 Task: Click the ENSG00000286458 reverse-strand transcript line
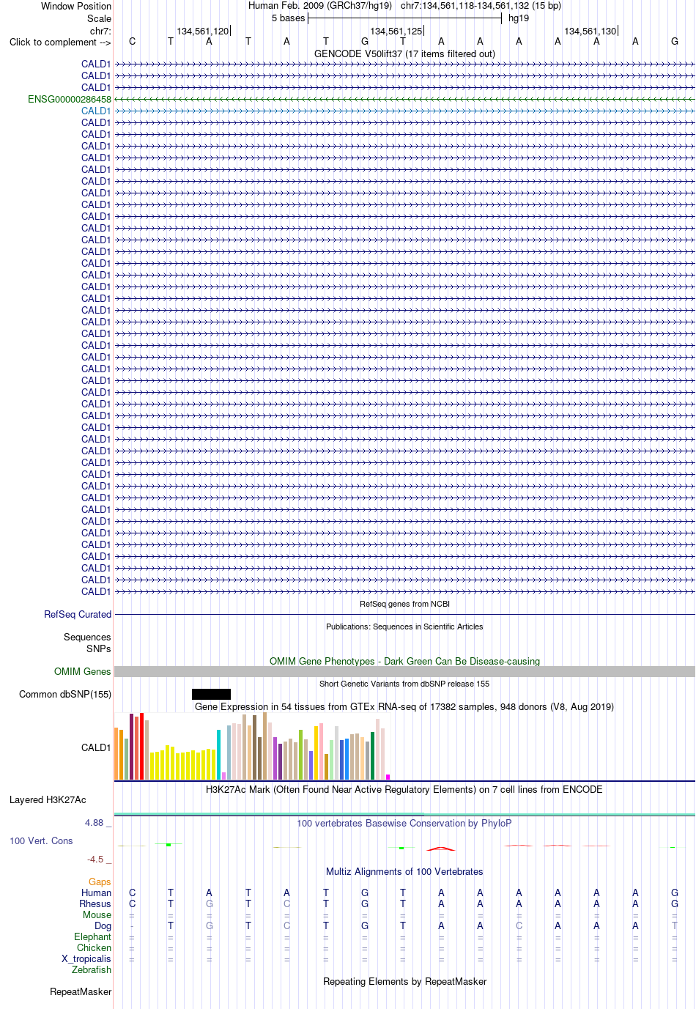(404, 99)
